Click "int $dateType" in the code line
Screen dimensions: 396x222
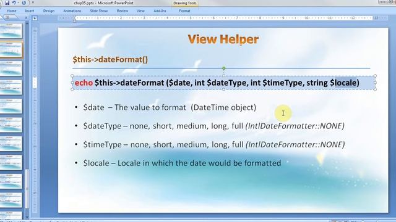pos(220,83)
